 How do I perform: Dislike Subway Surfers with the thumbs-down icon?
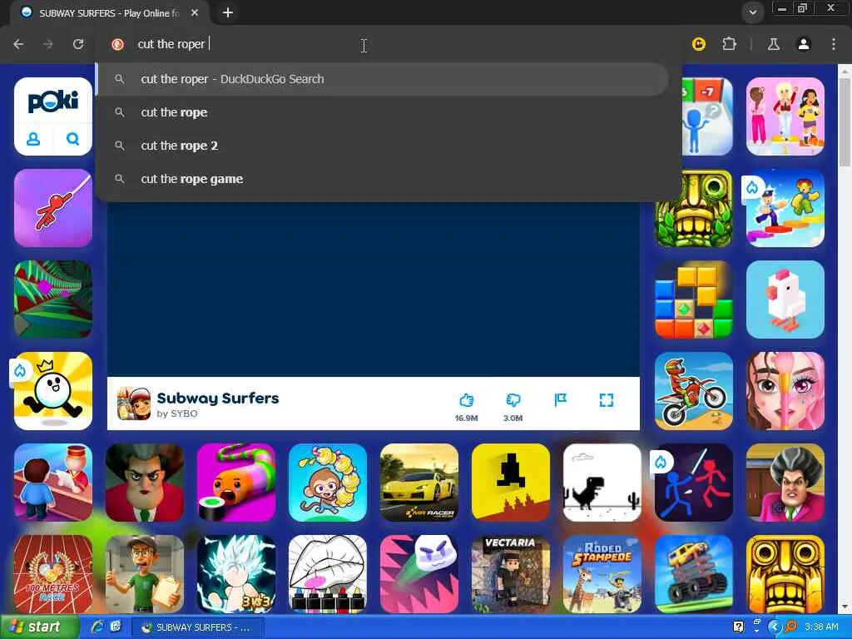(x=513, y=400)
